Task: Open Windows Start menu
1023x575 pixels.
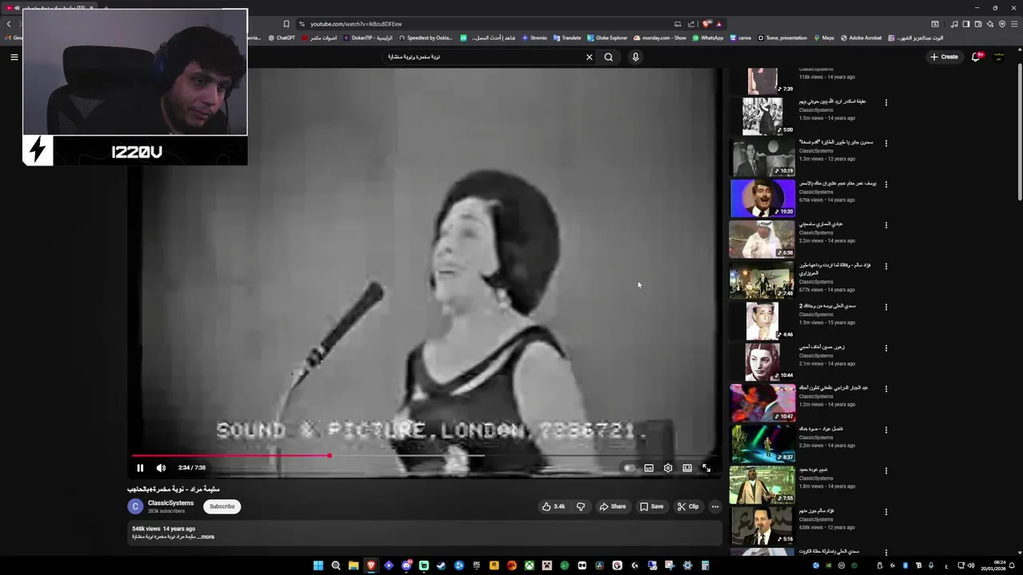Action: point(318,565)
